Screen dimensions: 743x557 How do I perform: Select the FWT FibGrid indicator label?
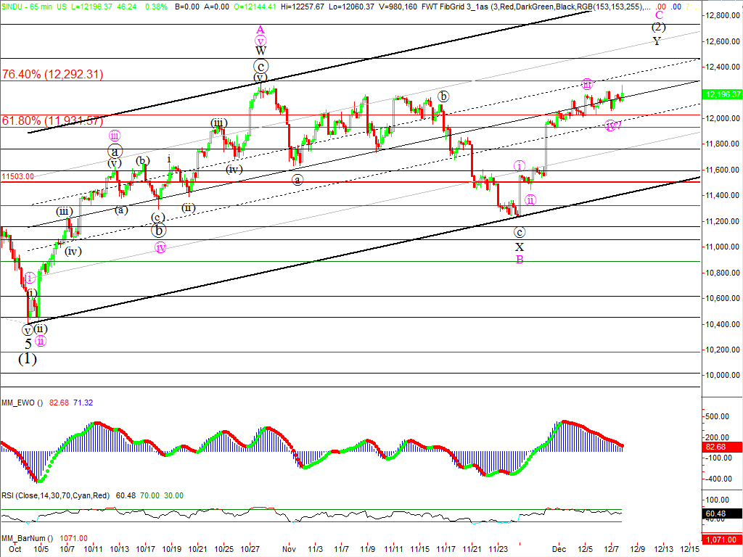click(x=466, y=6)
